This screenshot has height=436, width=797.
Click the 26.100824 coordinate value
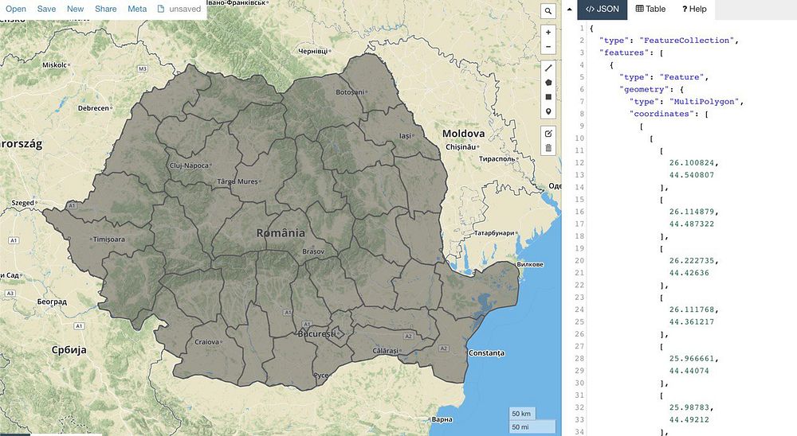pyautogui.click(x=691, y=162)
